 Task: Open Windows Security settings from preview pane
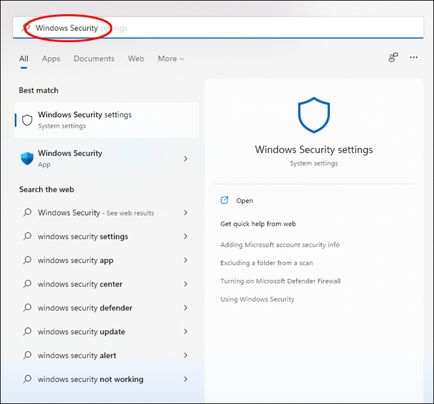(x=244, y=201)
